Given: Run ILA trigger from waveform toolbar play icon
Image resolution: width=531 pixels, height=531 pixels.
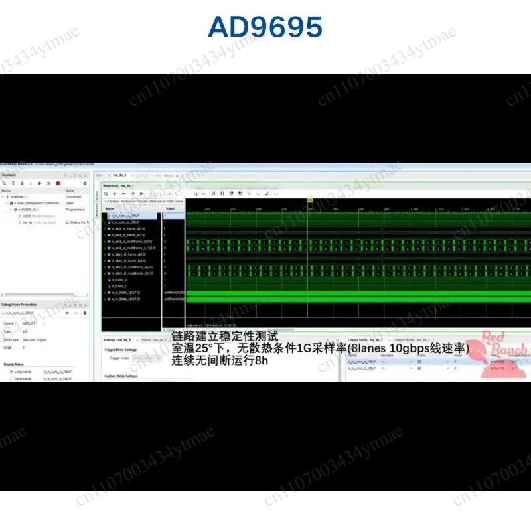Looking at the screenshot, I should point(141,194).
